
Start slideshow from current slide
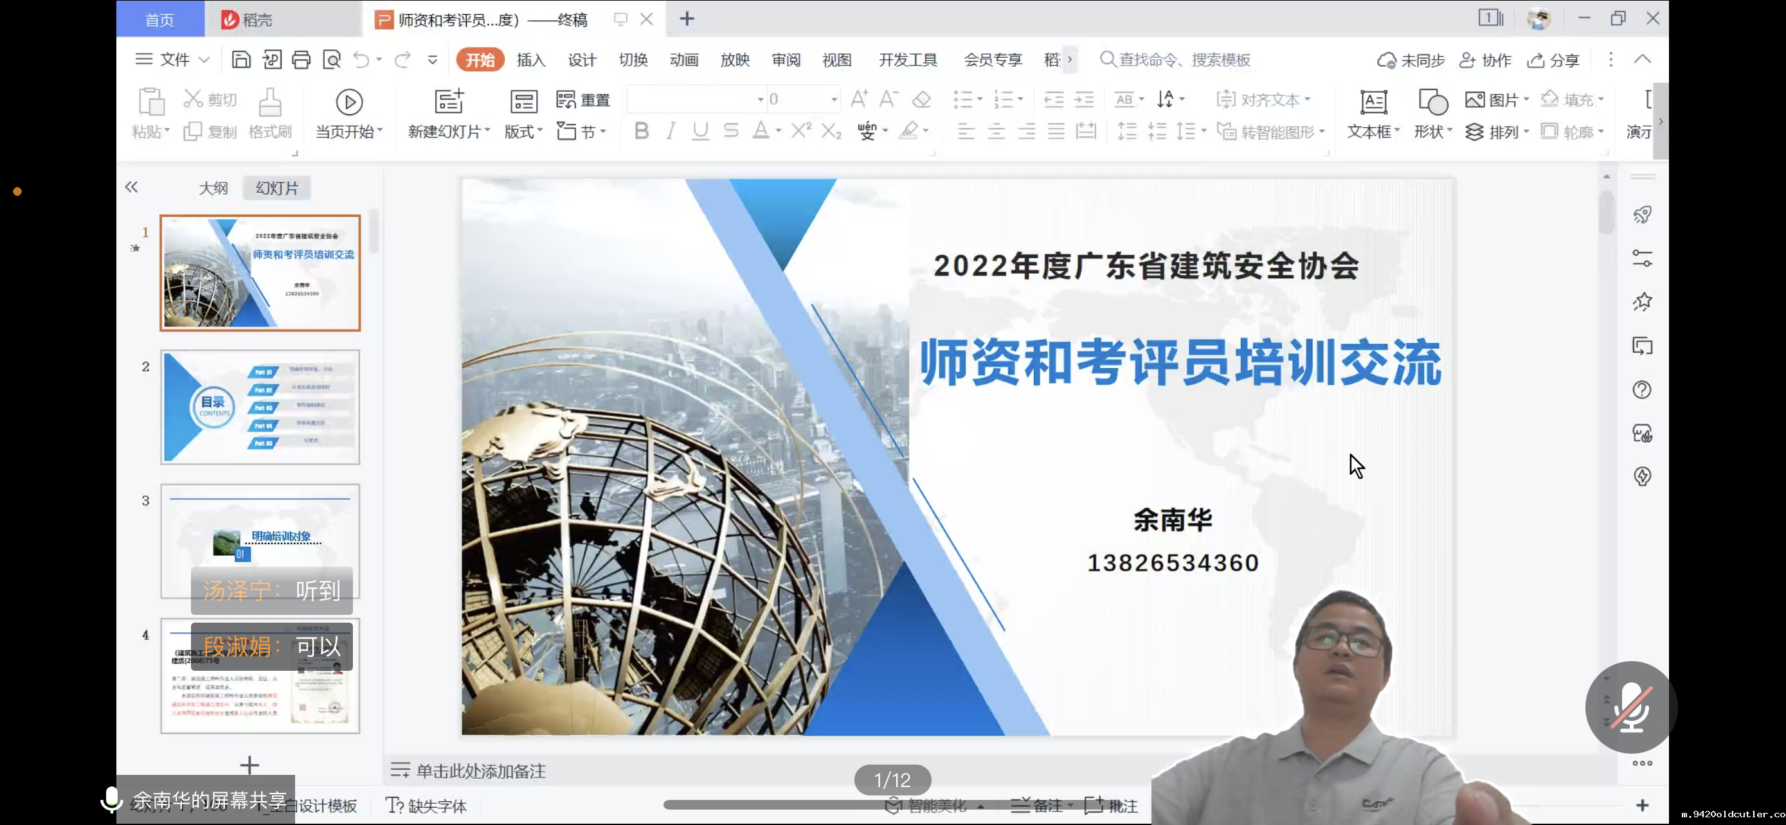point(348,103)
